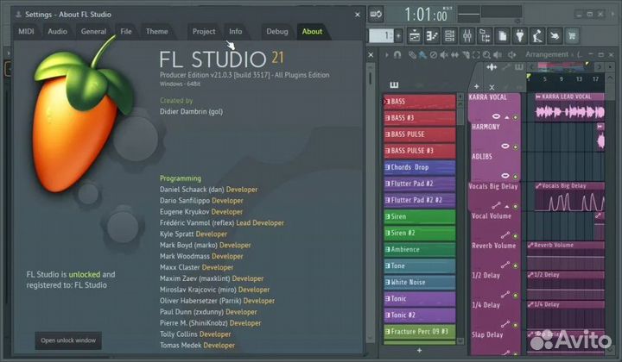Select the Delete tool in playlist
The image size is (622, 362).
click(434, 54)
